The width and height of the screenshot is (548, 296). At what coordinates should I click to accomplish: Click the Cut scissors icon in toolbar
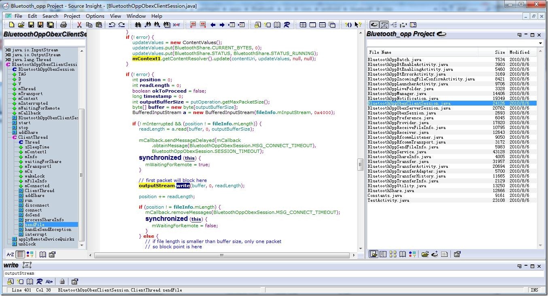tap(79, 25)
